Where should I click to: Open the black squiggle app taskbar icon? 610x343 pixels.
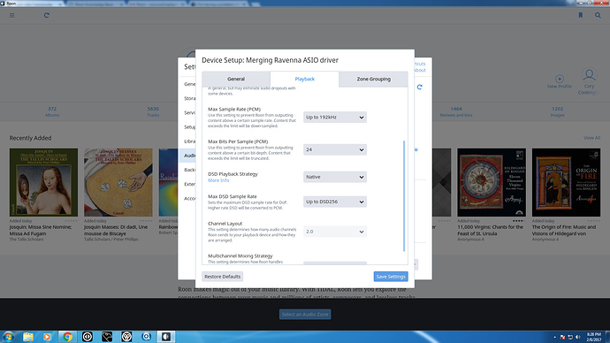click(107, 337)
